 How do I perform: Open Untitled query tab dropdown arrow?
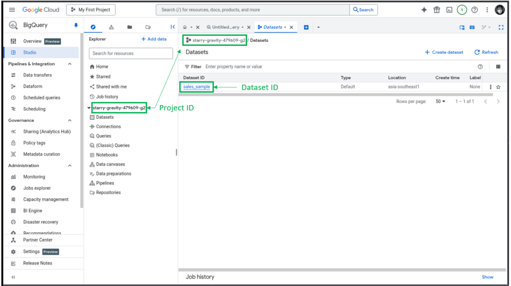(243, 27)
